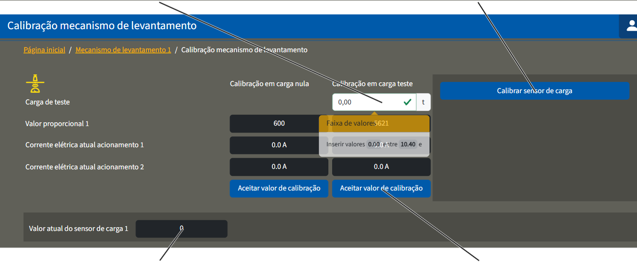Click the green checkmark in test load field
Screen dimensions: 637x262
click(x=408, y=102)
